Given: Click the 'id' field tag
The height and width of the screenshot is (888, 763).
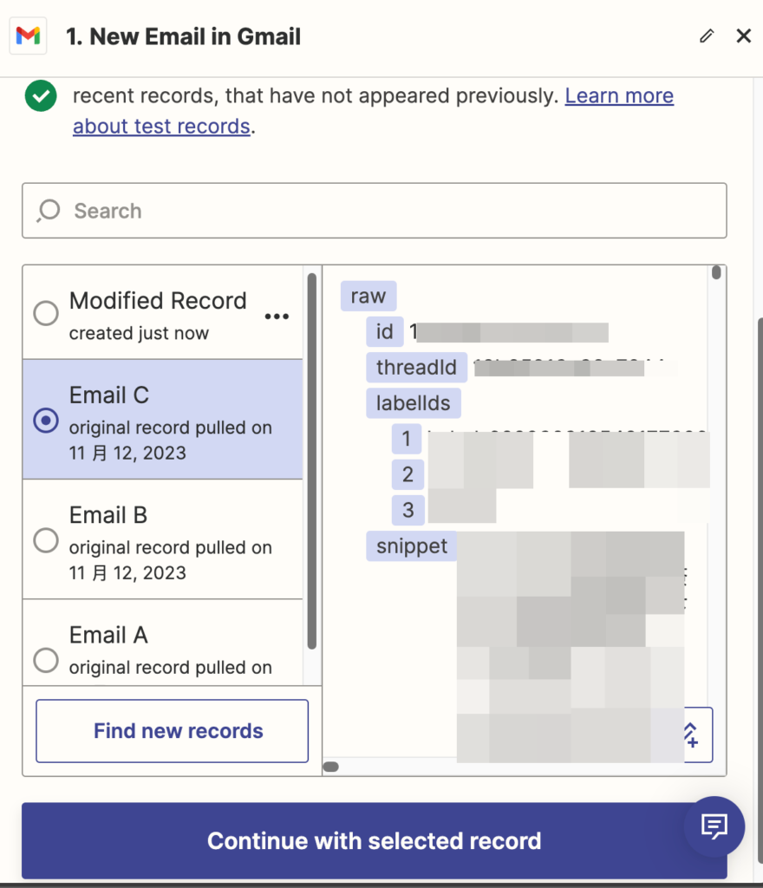Looking at the screenshot, I should pos(385,332).
